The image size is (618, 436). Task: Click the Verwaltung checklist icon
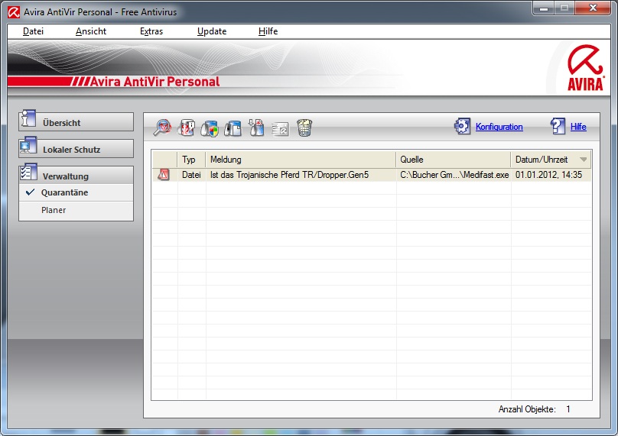tap(28, 173)
